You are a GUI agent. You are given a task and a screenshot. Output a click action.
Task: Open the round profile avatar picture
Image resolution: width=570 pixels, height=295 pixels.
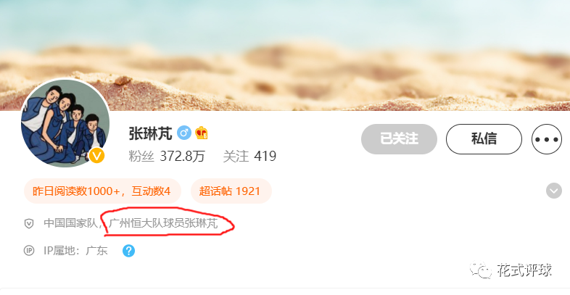click(x=65, y=123)
